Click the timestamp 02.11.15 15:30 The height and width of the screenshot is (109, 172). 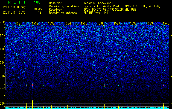point(14,13)
